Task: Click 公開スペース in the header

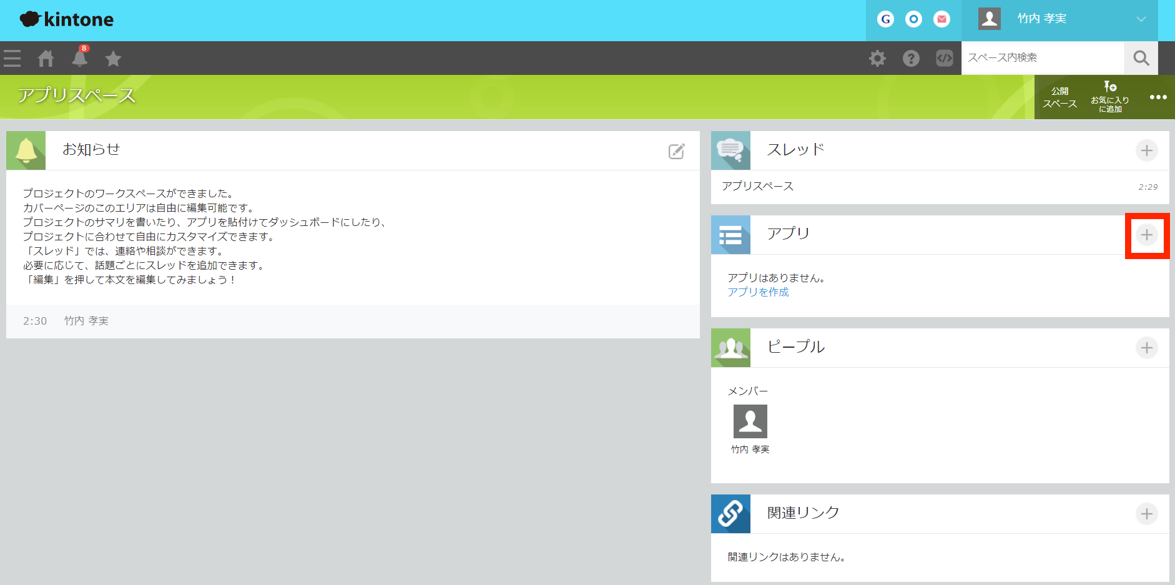Action: click(1059, 97)
